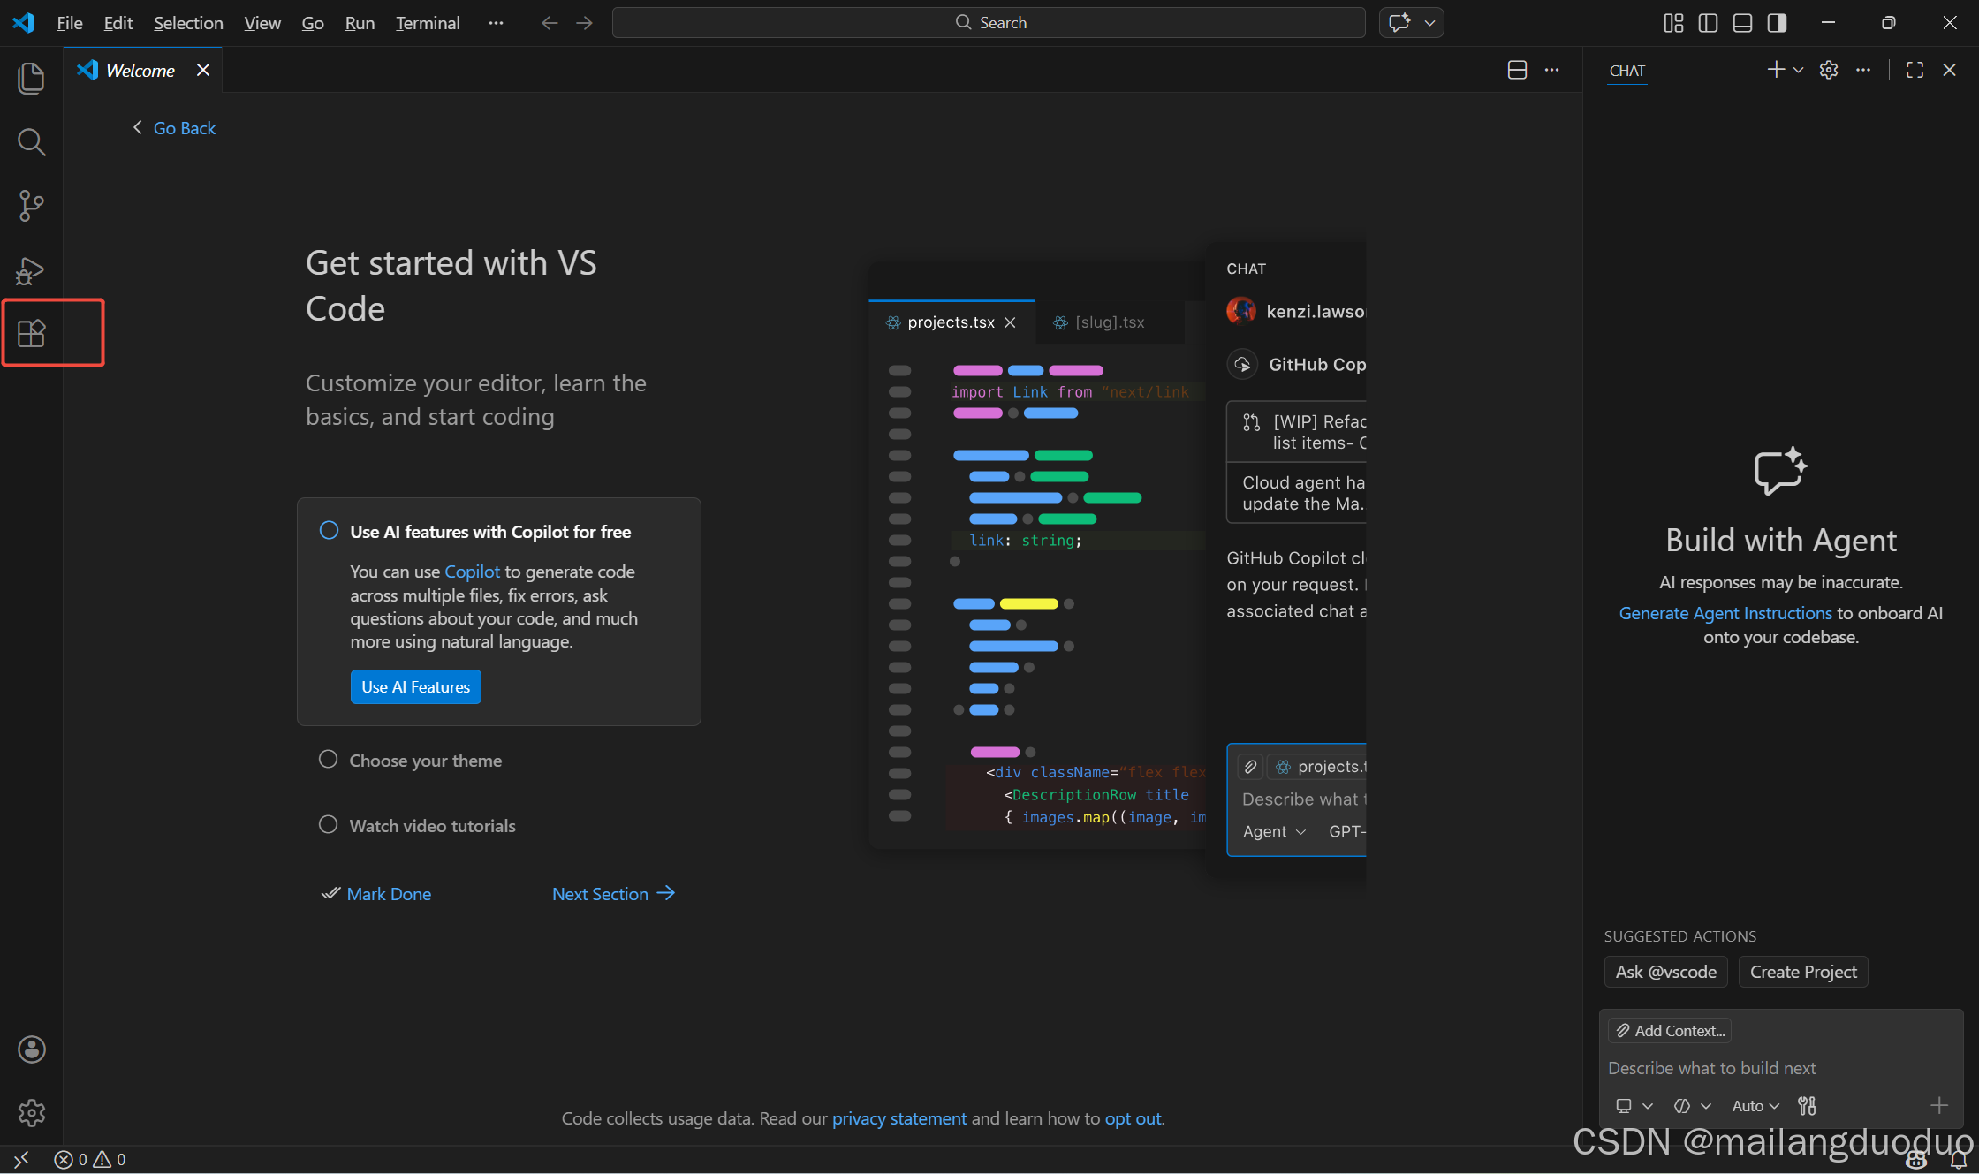Expand the new chat plus dropdown arrow
Image resolution: width=1979 pixels, height=1174 pixels.
pos(1799,70)
